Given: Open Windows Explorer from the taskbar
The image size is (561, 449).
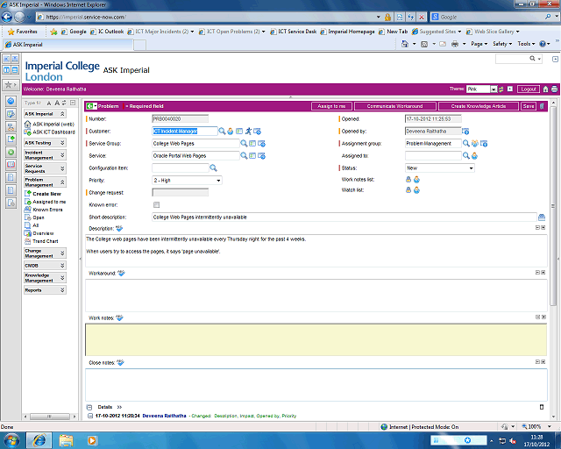Looking at the screenshot, I should (66, 439).
